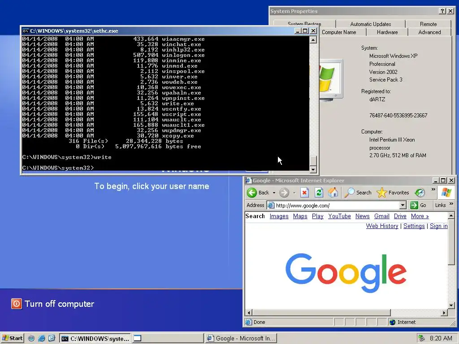Screen dimensions: 459x344
Task: Select the blank window taskbar button
Action: pos(168,339)
